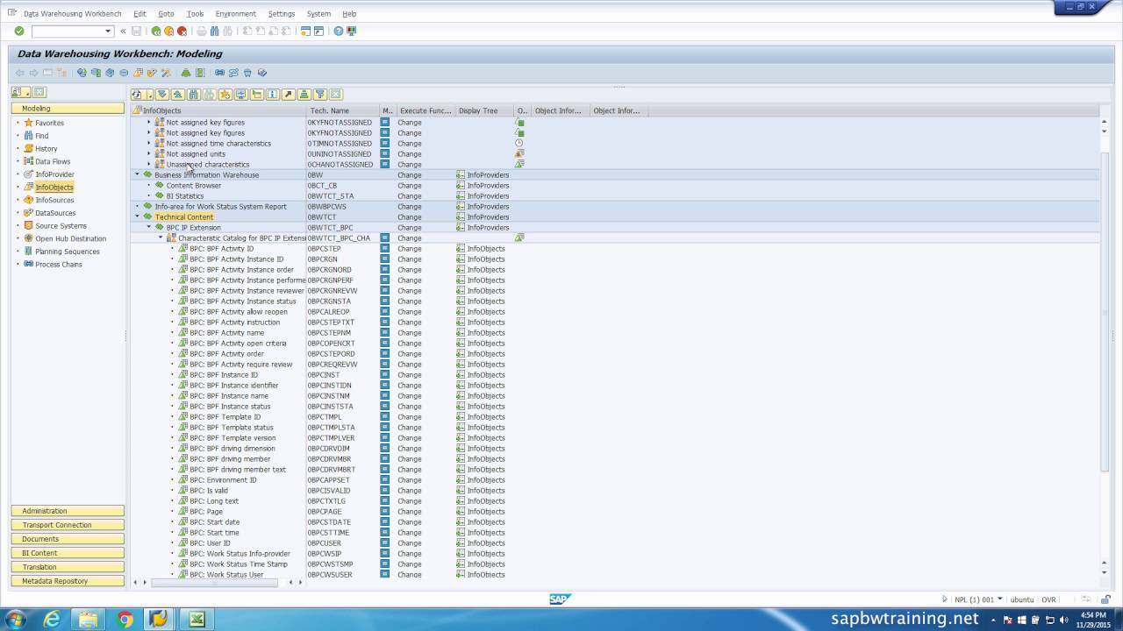Viewport: 1123px width, 631px height.
Task: Expand the Not assigned units node
Action: (149, 153)
